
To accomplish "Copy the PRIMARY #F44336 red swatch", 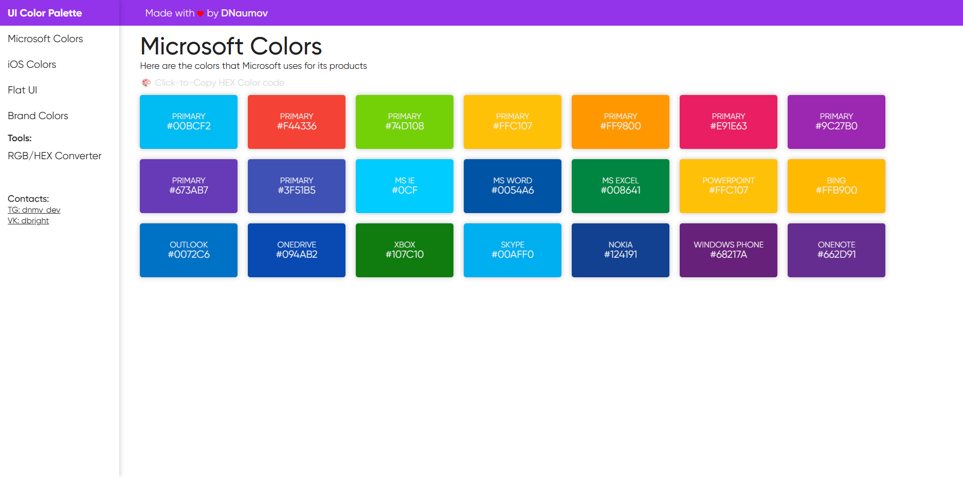I will tap(296, 122).
